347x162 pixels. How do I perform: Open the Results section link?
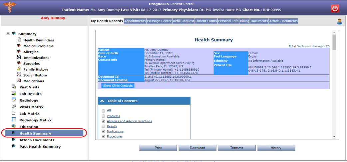coord(112,126)
